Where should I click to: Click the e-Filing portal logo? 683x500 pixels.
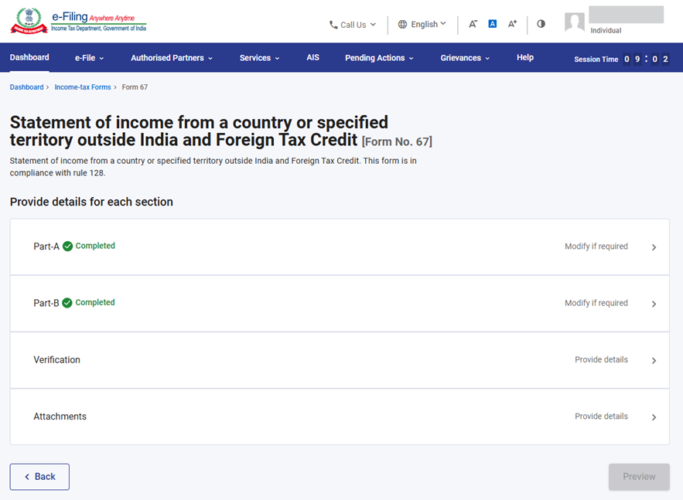click(x=78, y=22)
